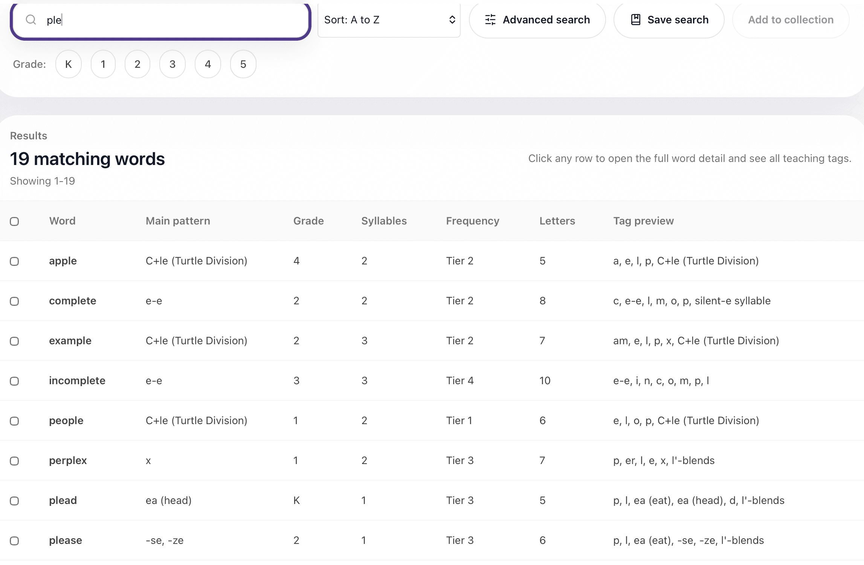This screenshot has height=565, width=864.
Task: Click 'Tier 2' in apple row
Action: point(460,261)
